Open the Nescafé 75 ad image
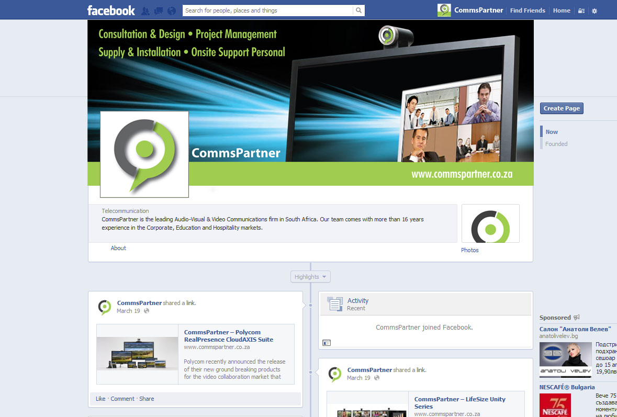The image size is (617, 417). point(555,405)
